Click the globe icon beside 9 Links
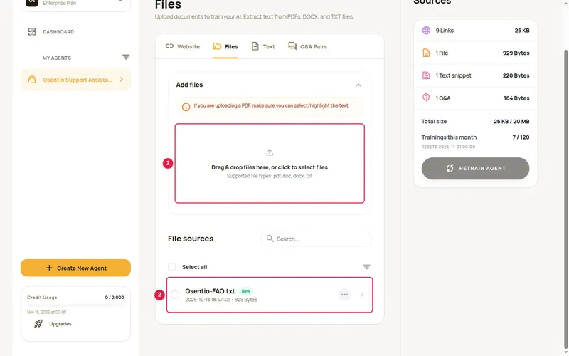 pos(426,31)
